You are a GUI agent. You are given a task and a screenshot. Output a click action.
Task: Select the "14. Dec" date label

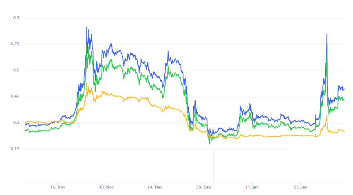[x=154, y=187]
